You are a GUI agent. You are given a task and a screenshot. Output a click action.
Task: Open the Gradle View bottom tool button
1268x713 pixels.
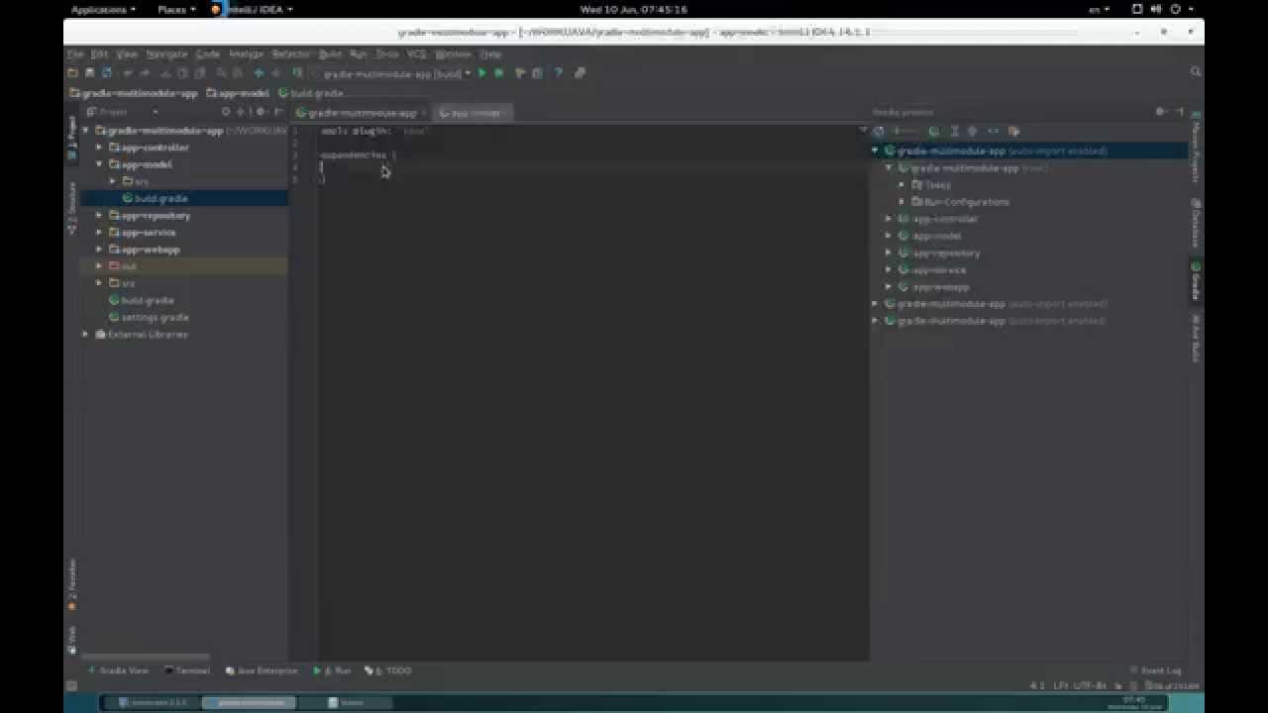[118, 670]
